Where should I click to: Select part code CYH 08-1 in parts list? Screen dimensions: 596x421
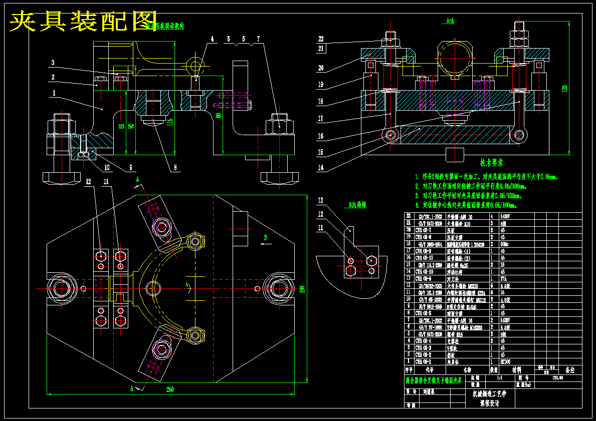[424, 361]
